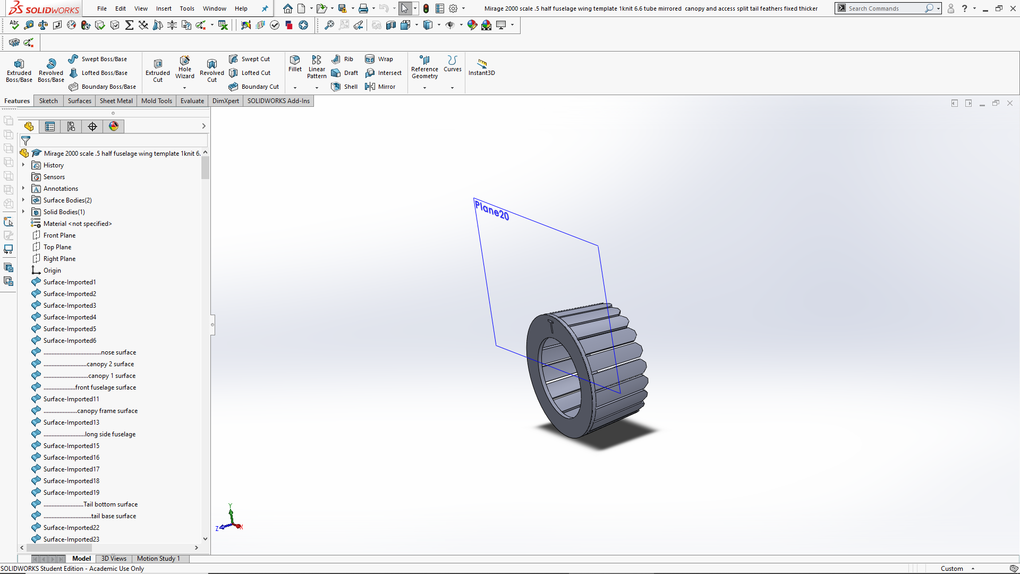Click the Rebuild traffic light icon
The width and height of the screenshot is (1020, 574).
[x=426, y=9]
